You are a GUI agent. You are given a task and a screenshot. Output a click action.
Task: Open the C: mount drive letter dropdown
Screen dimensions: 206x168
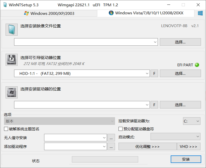click(192, 121)
